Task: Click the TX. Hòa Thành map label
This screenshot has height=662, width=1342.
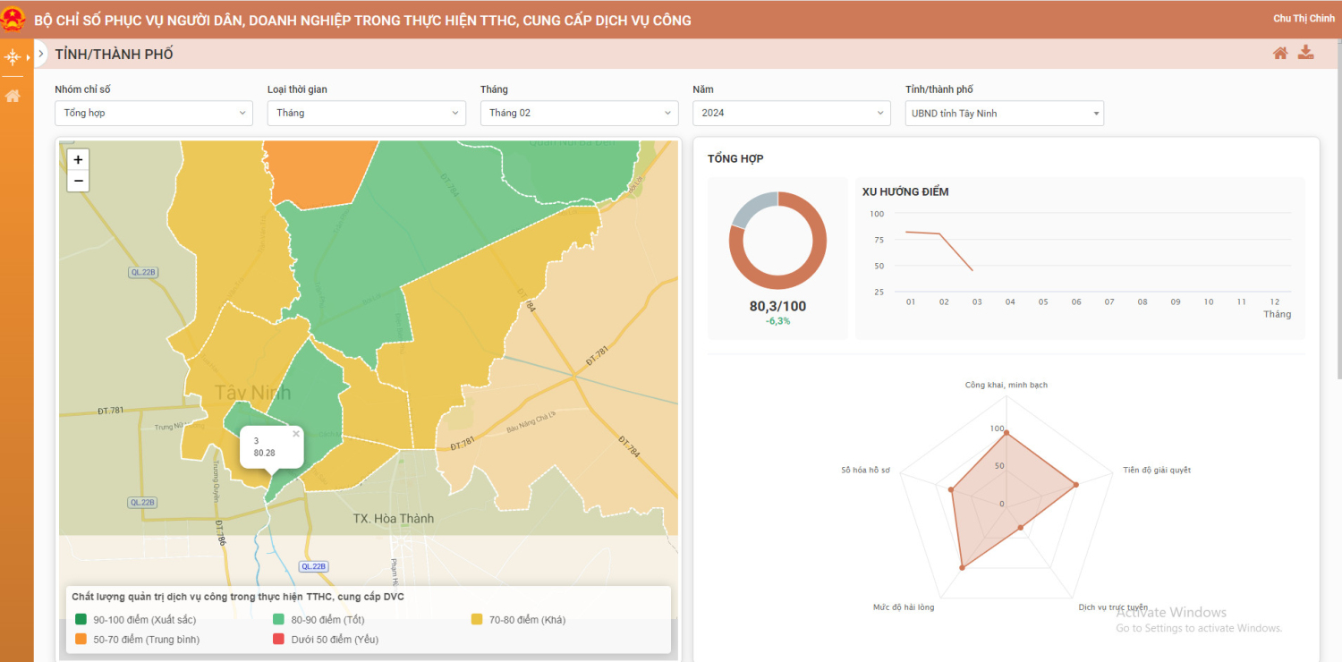Action: tap(393, 519)
